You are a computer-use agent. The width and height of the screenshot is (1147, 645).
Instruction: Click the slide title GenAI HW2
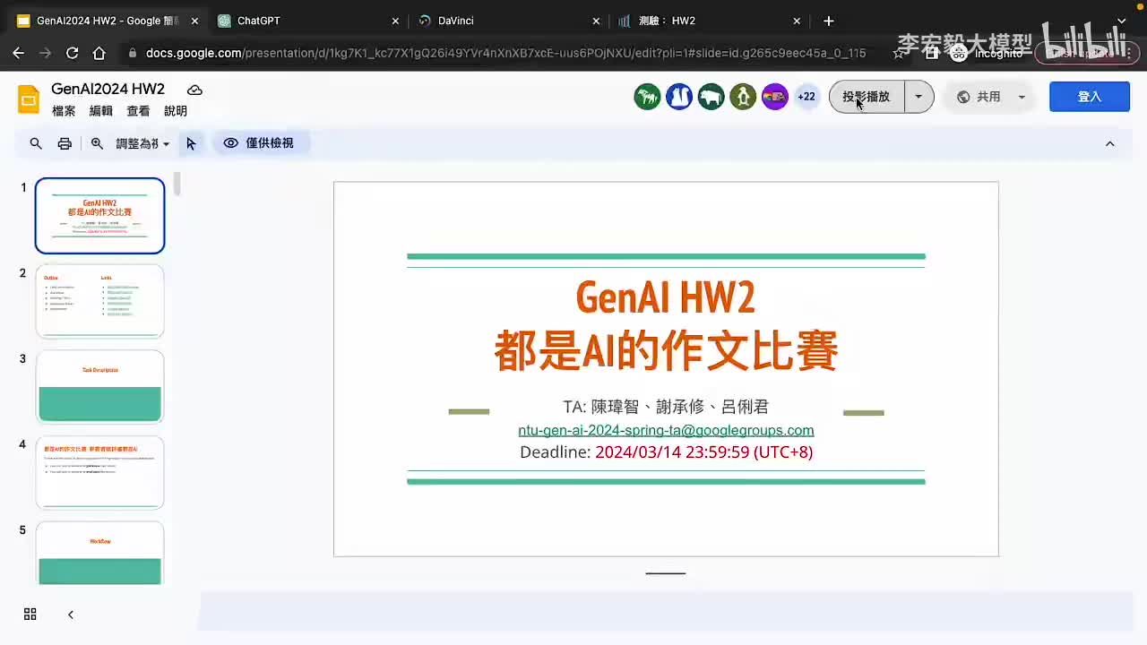click(666, 297)
